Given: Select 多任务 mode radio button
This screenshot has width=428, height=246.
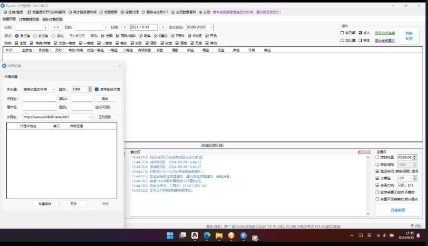Looking at the screenshot, I should pos(35,36).
